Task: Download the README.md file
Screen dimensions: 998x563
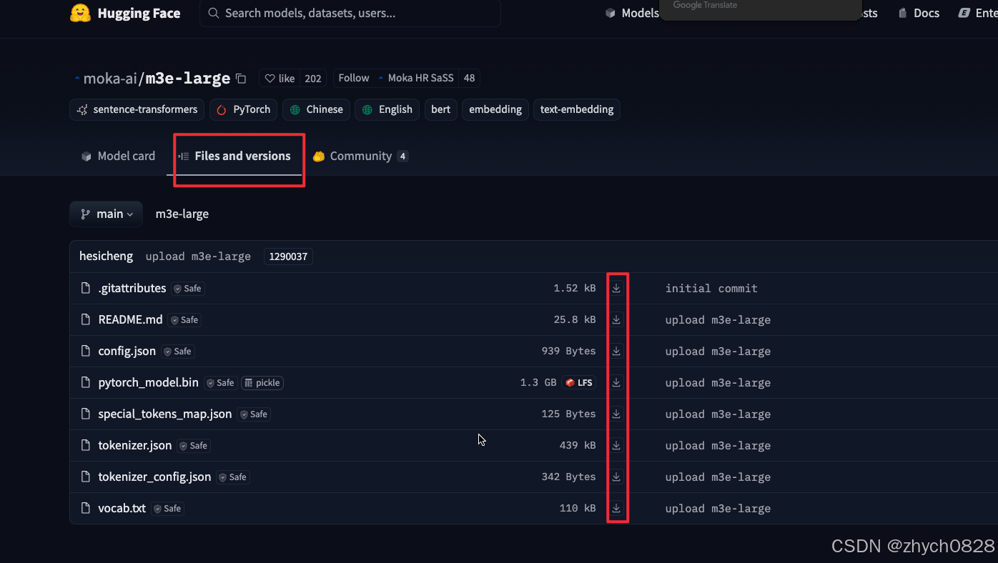Action: pyautogui.click(x=616, y=319)
